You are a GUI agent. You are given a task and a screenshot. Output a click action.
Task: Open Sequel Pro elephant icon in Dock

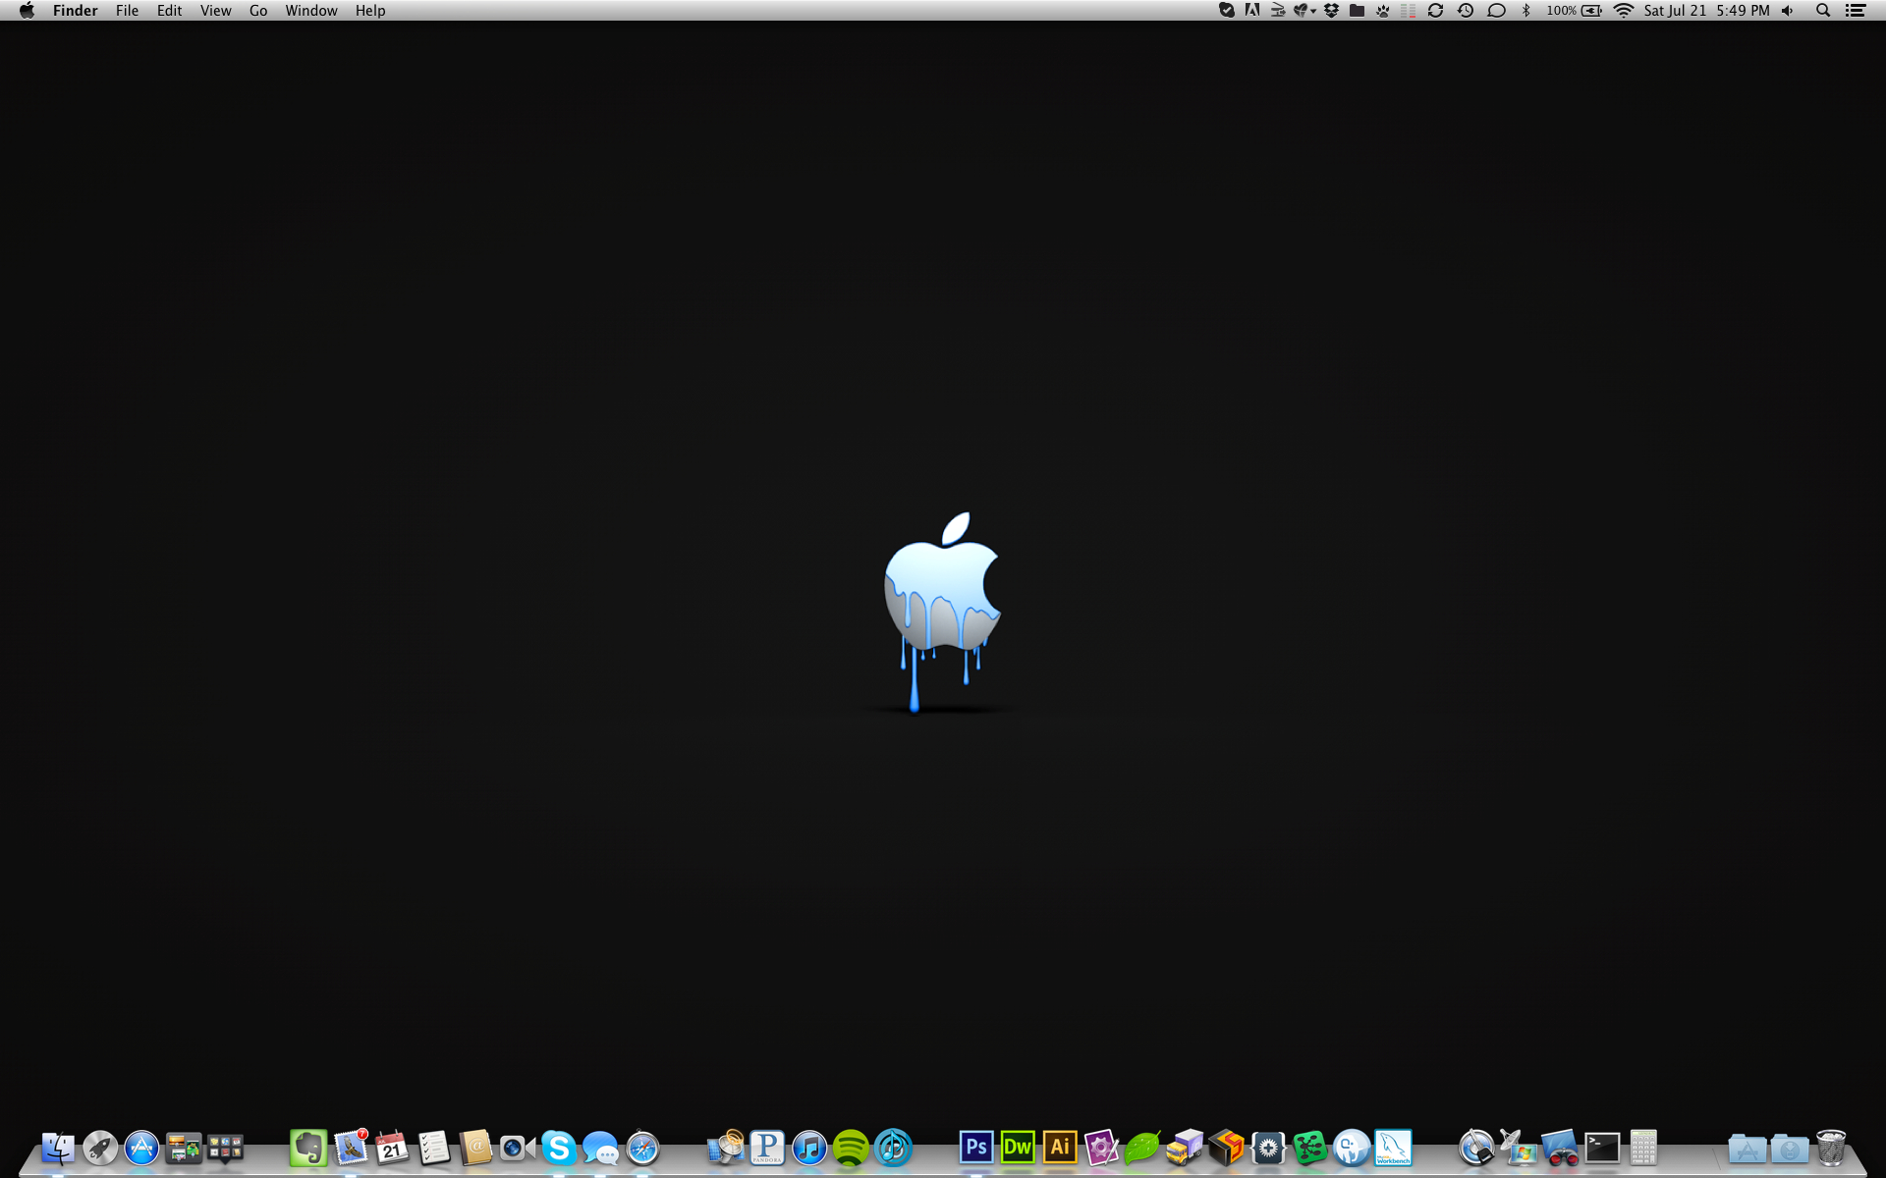(1352, 1147)
